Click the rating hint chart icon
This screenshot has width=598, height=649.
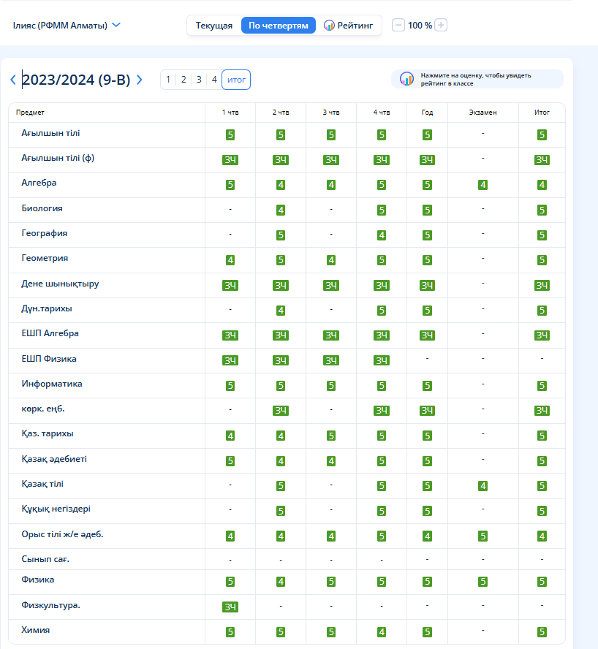point(407,79)
